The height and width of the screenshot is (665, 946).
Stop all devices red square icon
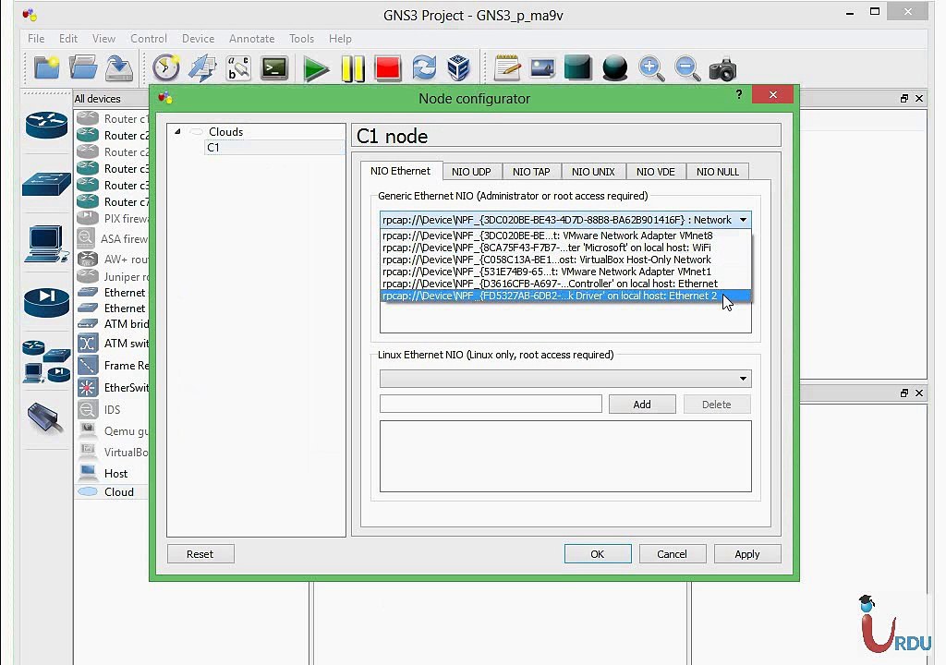[387, 67]
